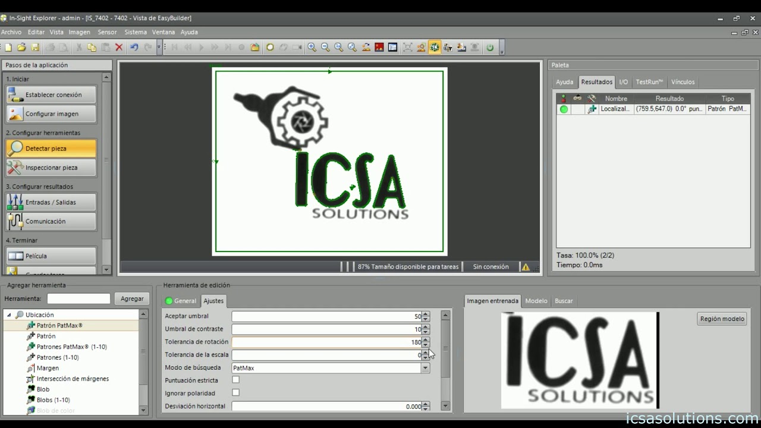Select Patrón PatMax® tool in tree
The width and height of the screenshot is (761, 428).
pos(59,326)
